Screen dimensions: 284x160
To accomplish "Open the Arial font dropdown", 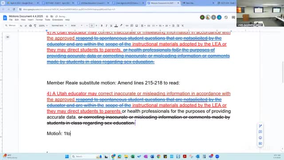I will coord(77,26).
